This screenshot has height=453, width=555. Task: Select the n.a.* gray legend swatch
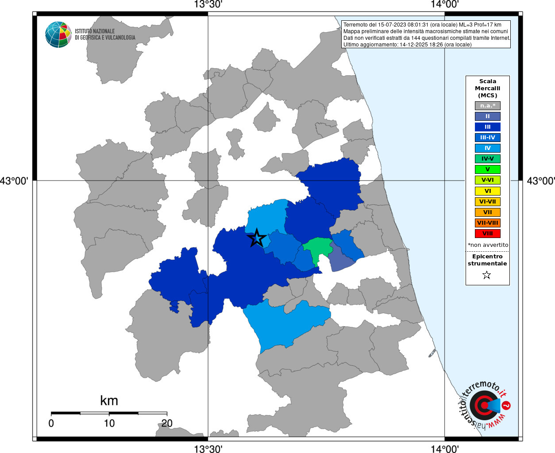(488, 106)
